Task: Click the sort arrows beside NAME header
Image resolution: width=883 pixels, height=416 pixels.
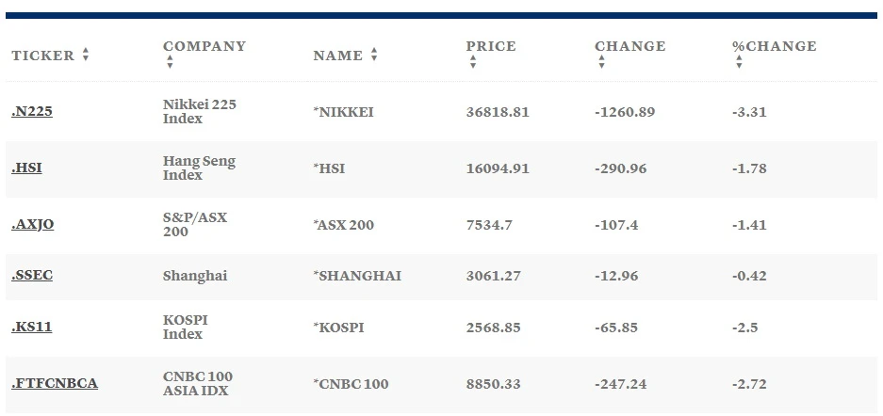Action: [x=374, y=56]
